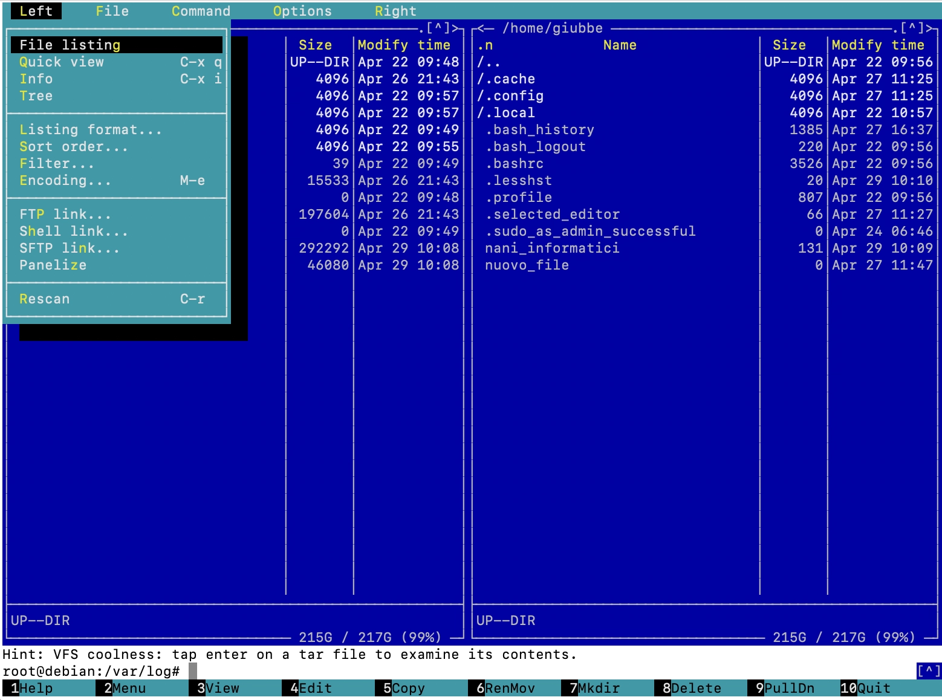Viewport: 942px width, 700px height.
Task: Open the Right panel menu
Action: coord(395,10)
